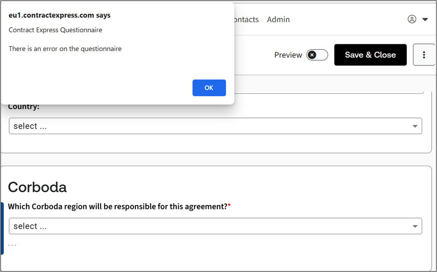This screenshot has height=272, width=437.
Task: Expand the account menu caret
Action: pyautogui.click(x=425, y=20)
